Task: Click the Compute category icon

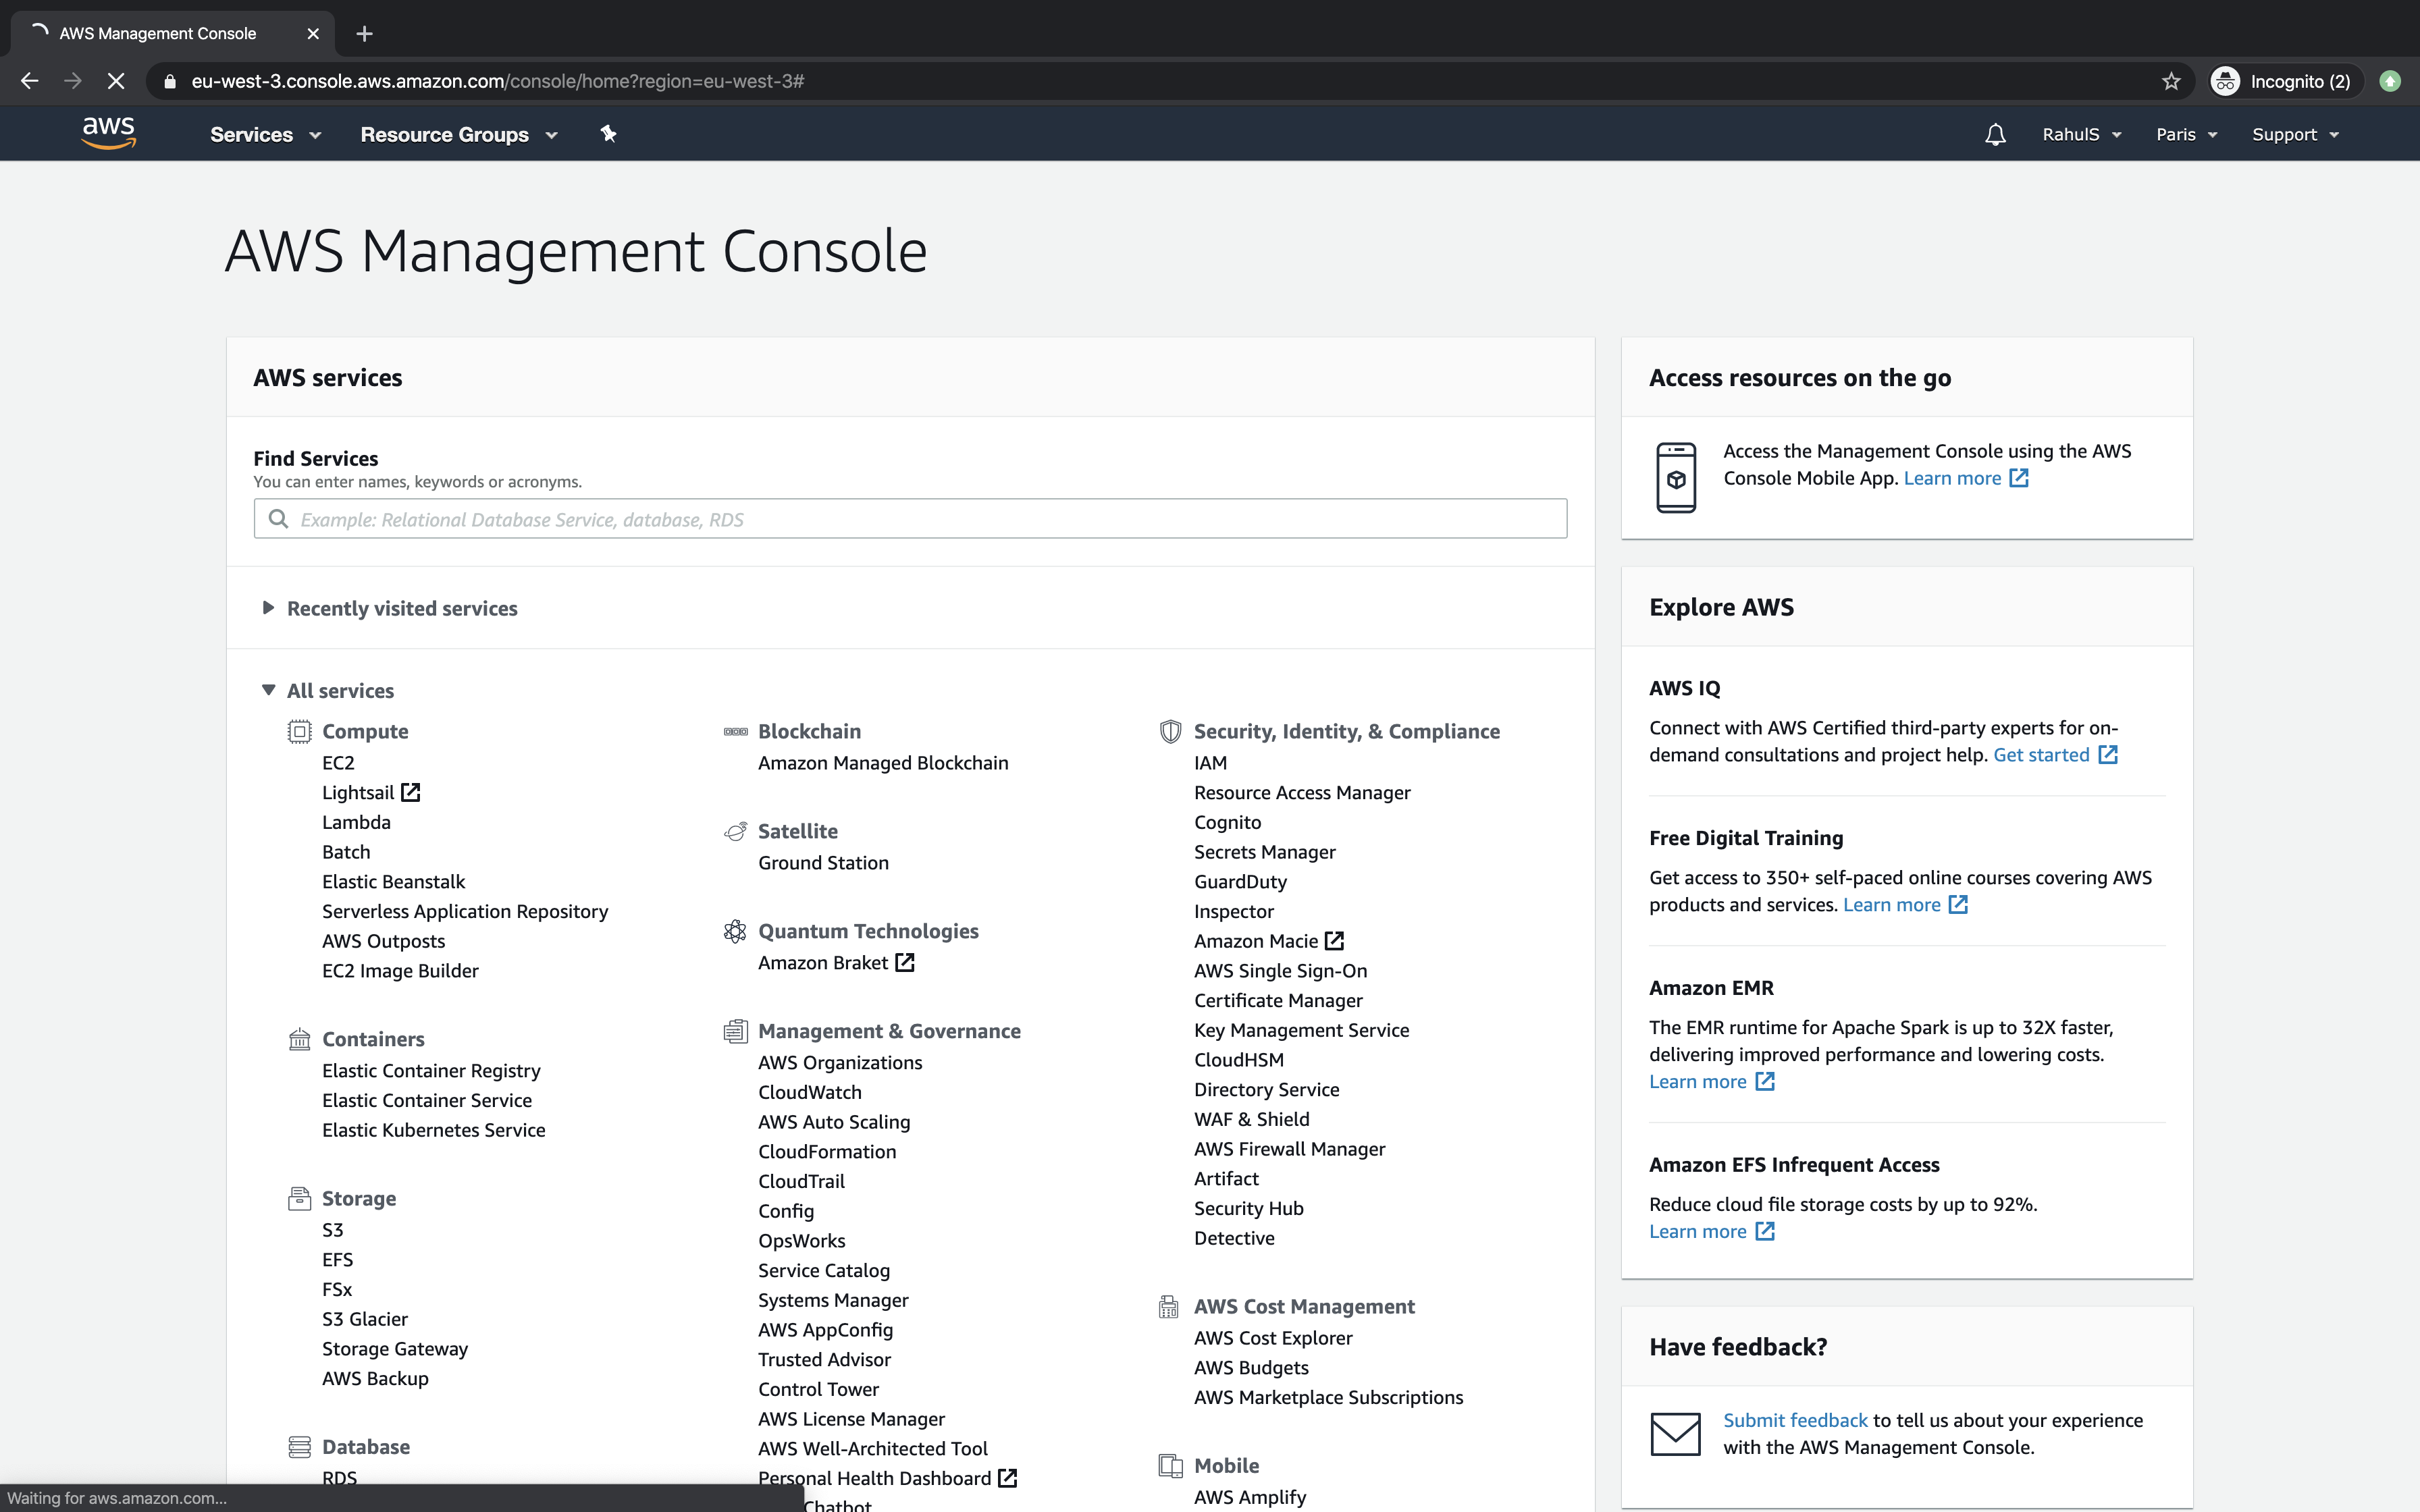Action: [299, 731]
